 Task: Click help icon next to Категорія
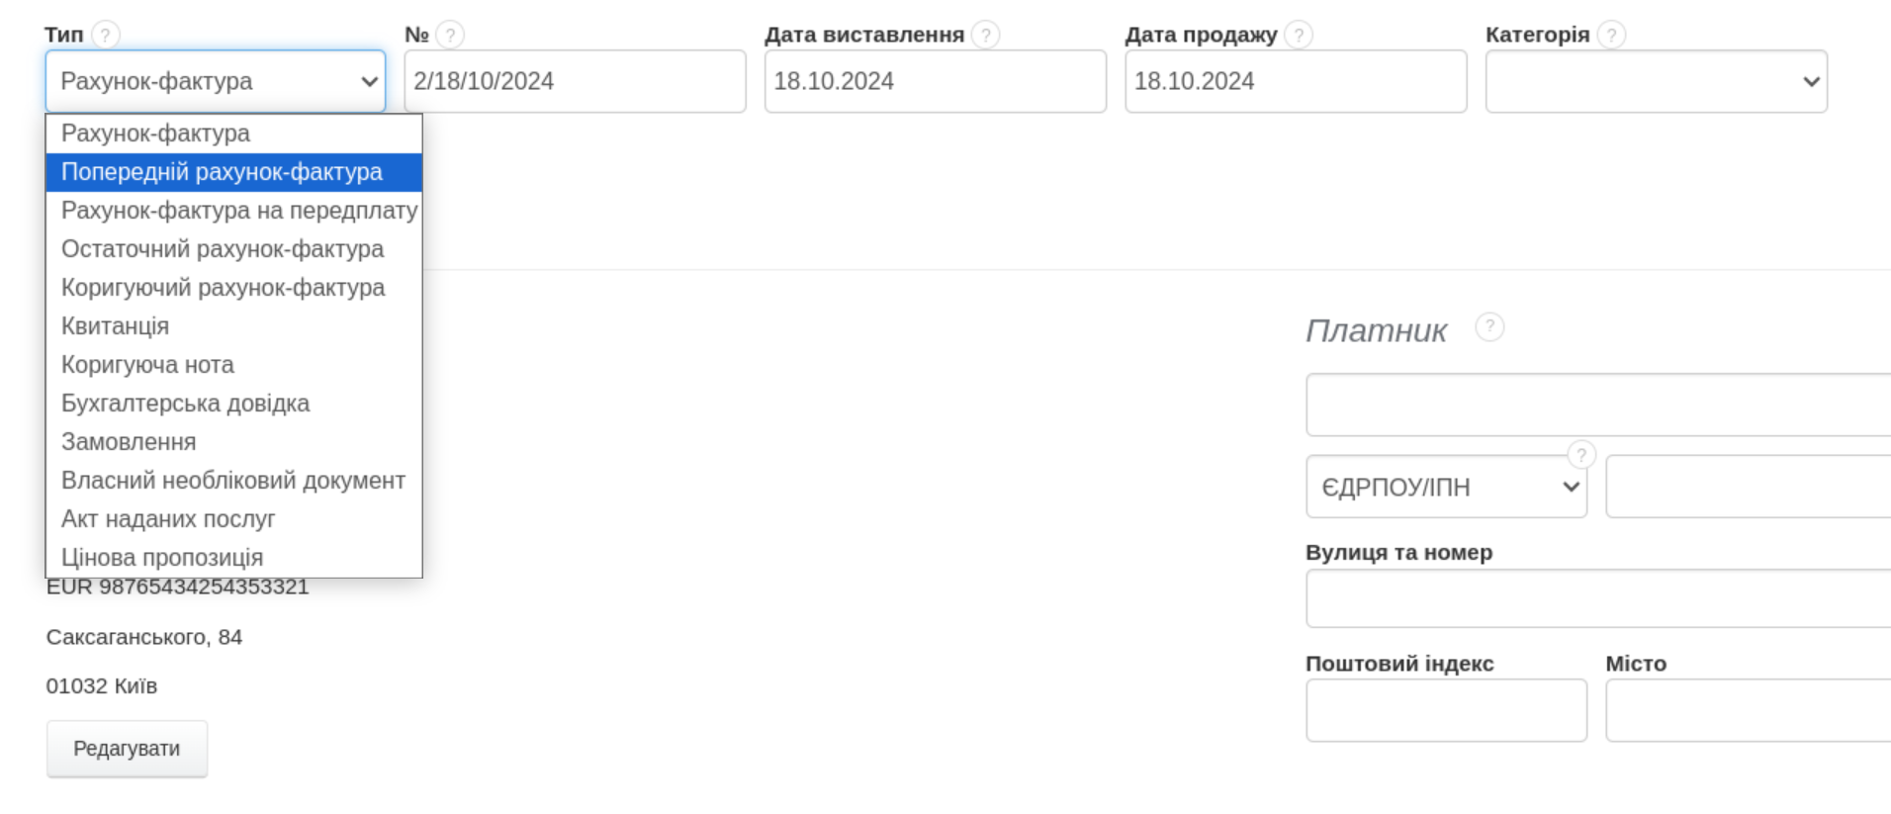point(1611,36)
